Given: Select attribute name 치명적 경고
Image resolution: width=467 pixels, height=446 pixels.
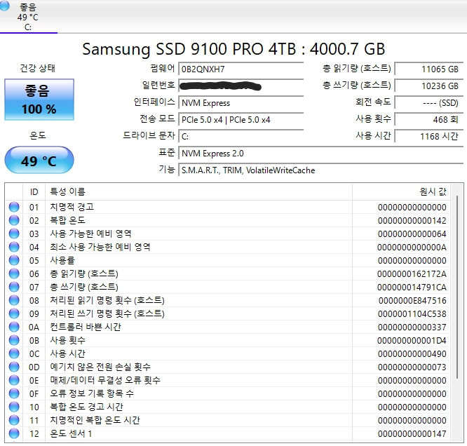Looking at the screenshot, I should pyautogui.click(x=72, y=207).
